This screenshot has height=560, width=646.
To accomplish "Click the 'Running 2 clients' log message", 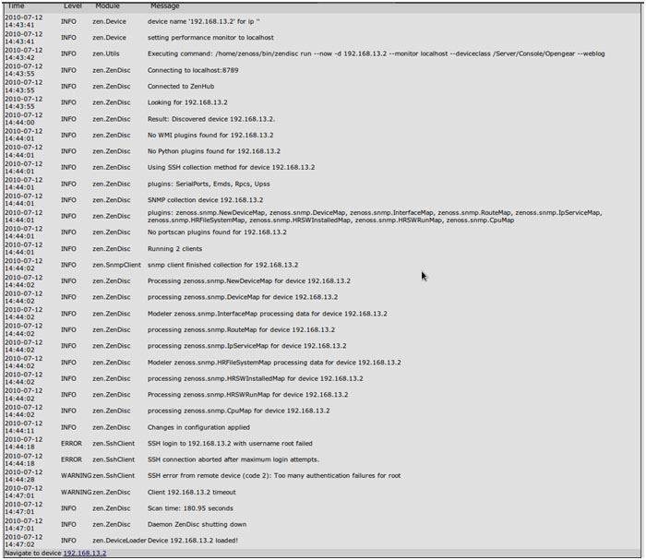I will coord(174,249).
